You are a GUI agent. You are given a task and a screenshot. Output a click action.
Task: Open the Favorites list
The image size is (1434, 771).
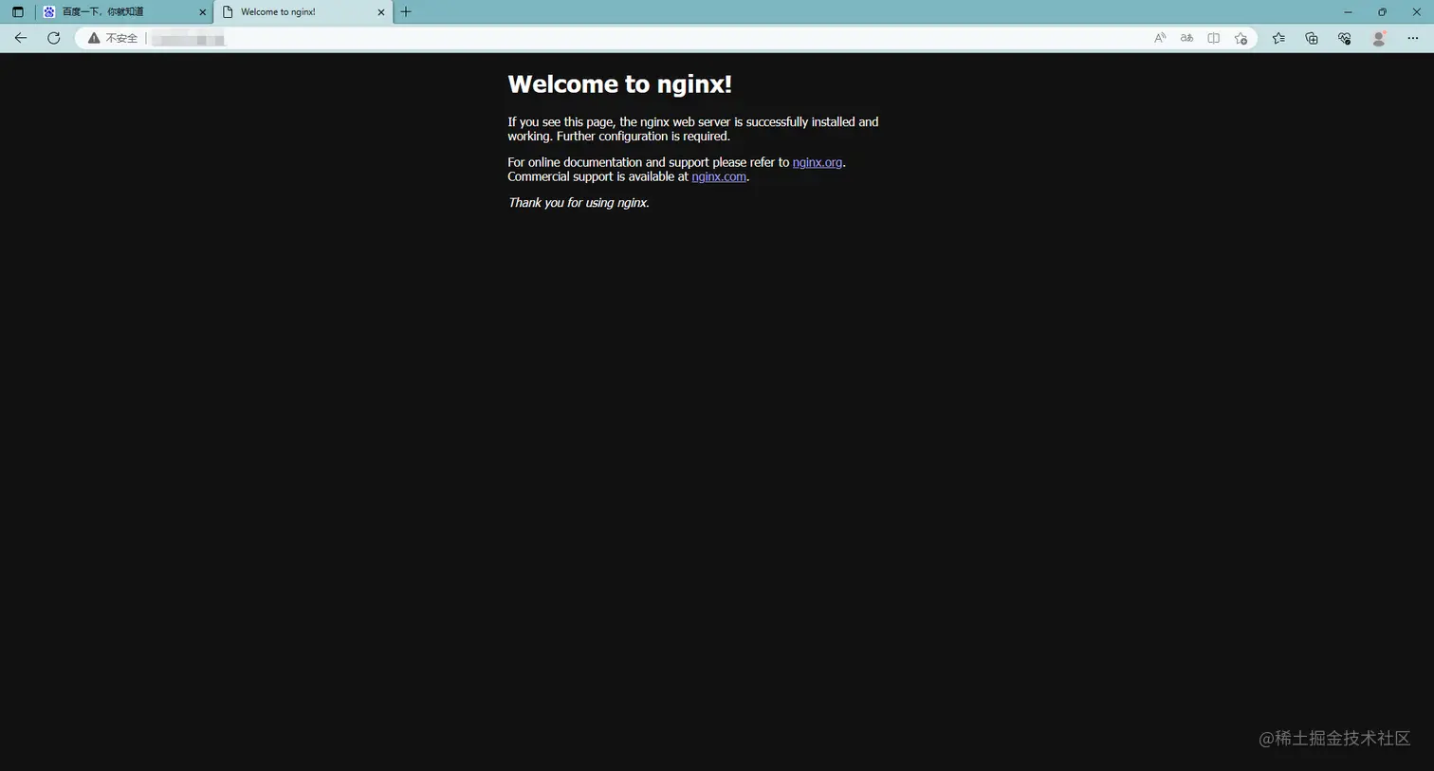[1278, 38]
